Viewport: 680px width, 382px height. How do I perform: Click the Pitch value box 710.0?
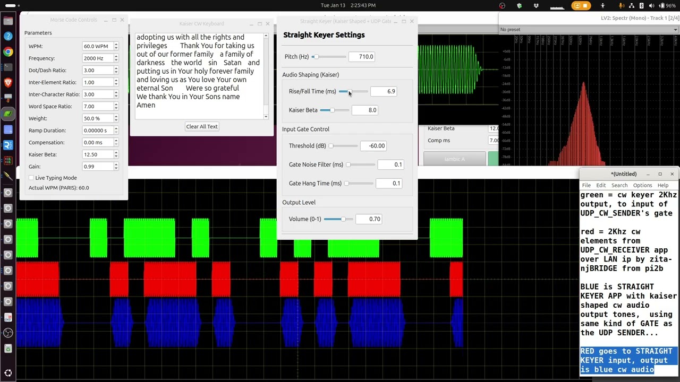point(362,57)
